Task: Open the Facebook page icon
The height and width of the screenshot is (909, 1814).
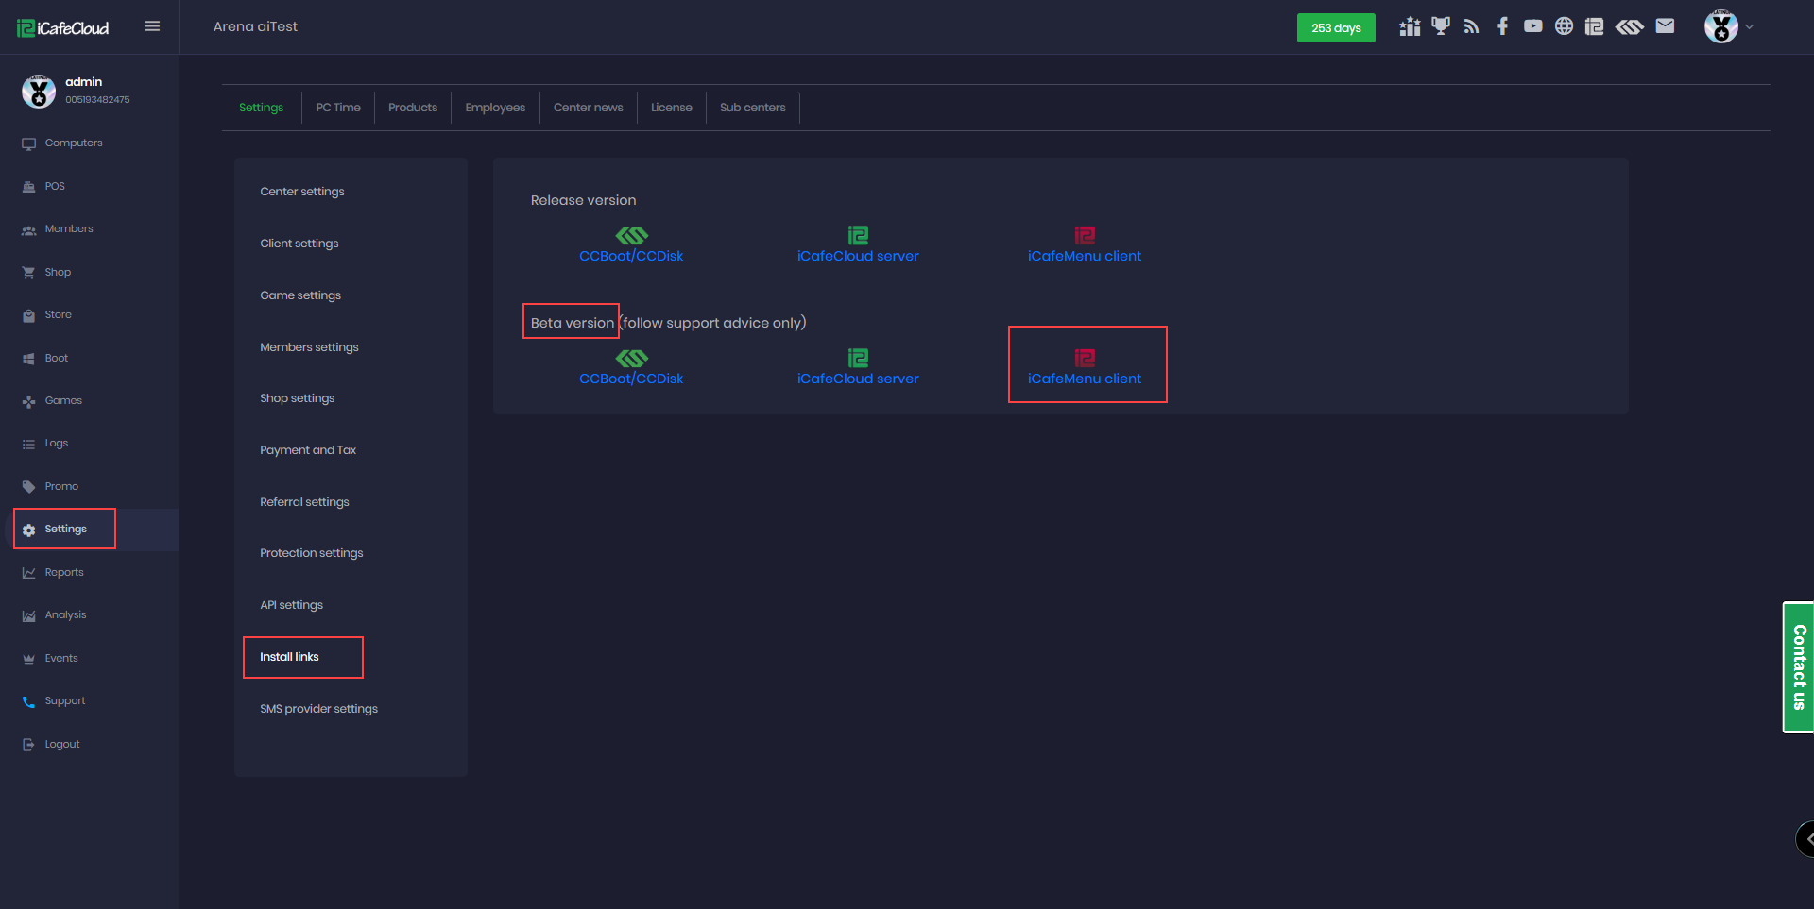Action: [x=1502, y=26]
